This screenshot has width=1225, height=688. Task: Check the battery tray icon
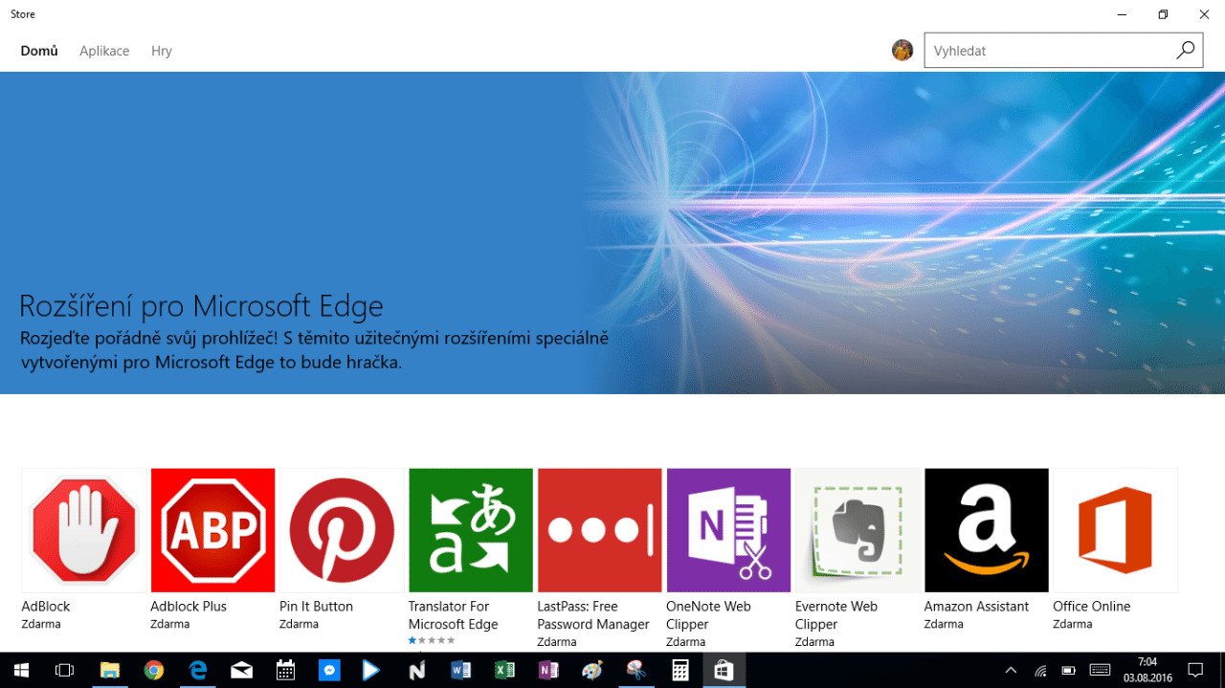1069,671
